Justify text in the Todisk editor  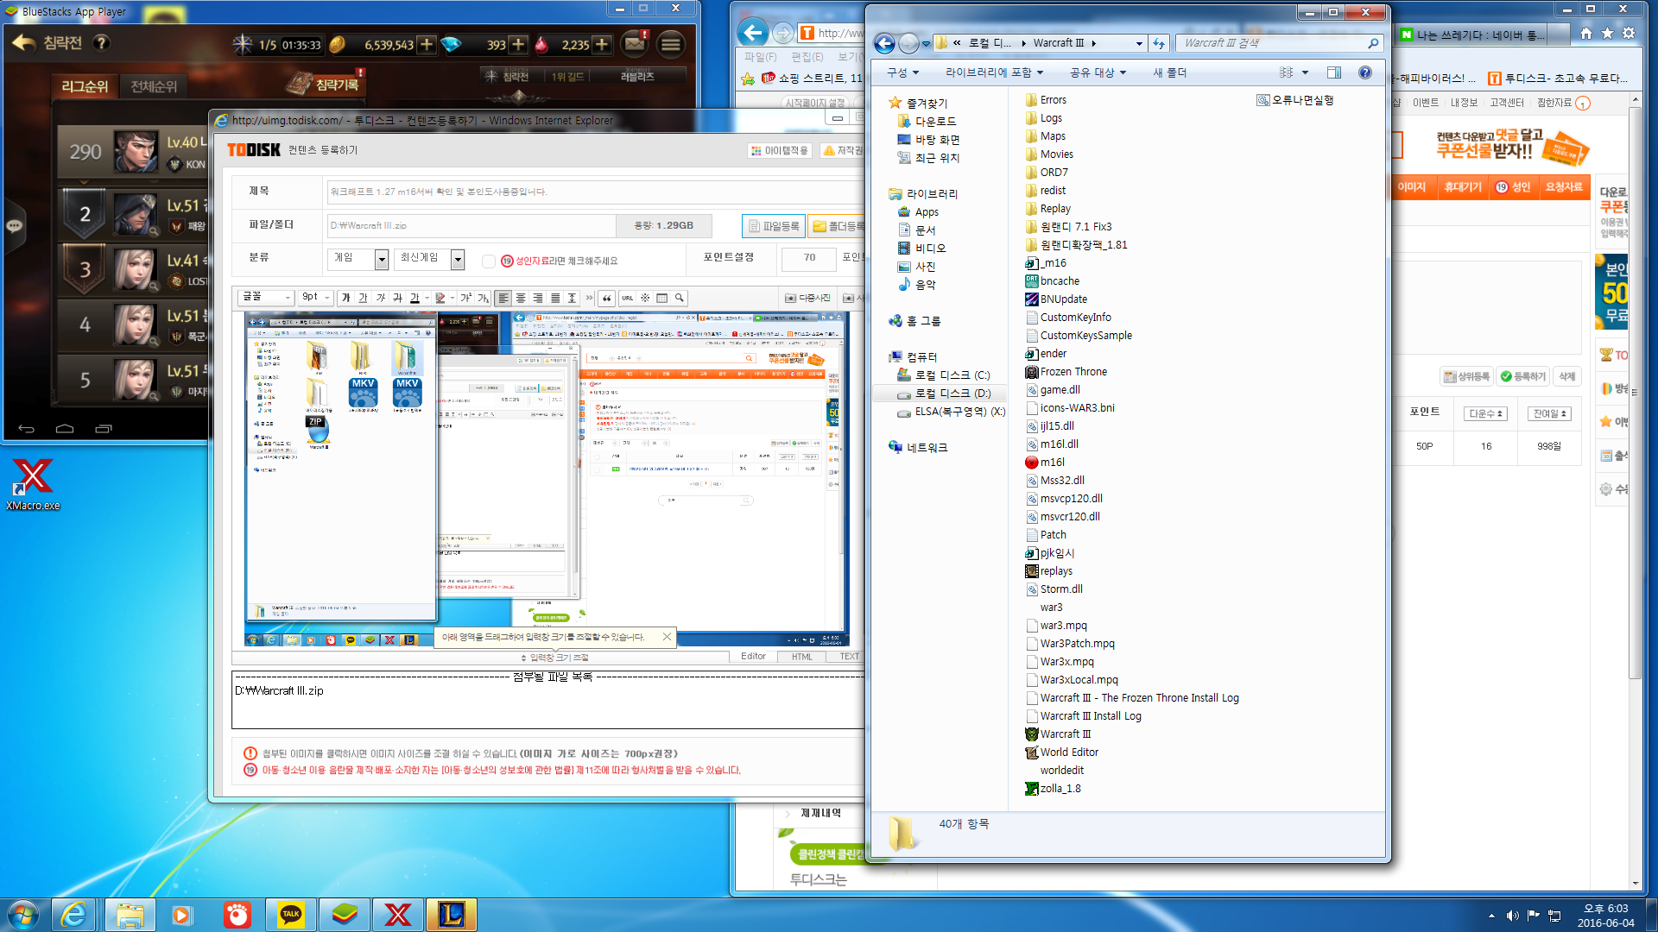point(555,298)
